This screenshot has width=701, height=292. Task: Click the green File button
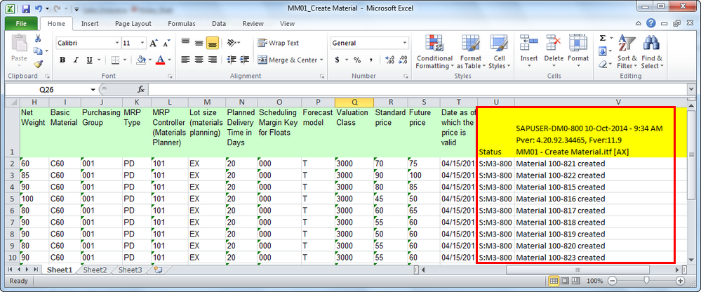point(21,23)
